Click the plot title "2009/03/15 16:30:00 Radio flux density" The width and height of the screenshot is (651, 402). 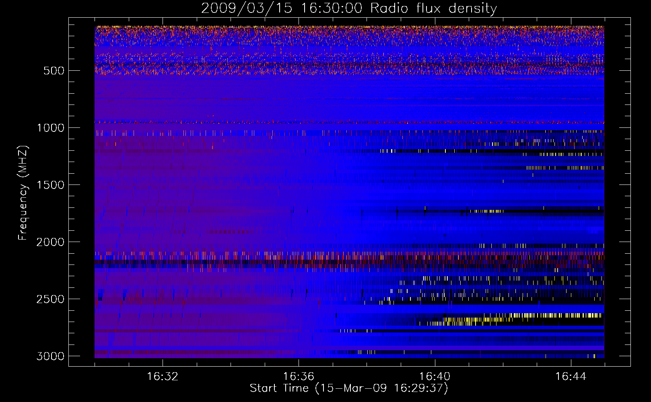pyautogui.click(x=349, y=8)
